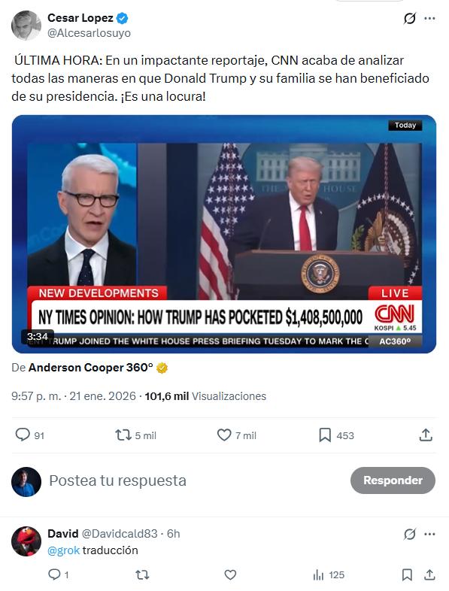Click the Responder button
Image resolution: width=449 pixels, height=591 pixels.
click(393, 480)
